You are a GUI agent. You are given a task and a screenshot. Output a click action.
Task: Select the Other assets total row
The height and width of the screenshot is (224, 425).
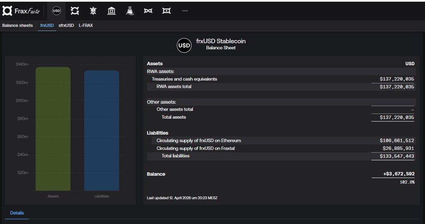281,110
